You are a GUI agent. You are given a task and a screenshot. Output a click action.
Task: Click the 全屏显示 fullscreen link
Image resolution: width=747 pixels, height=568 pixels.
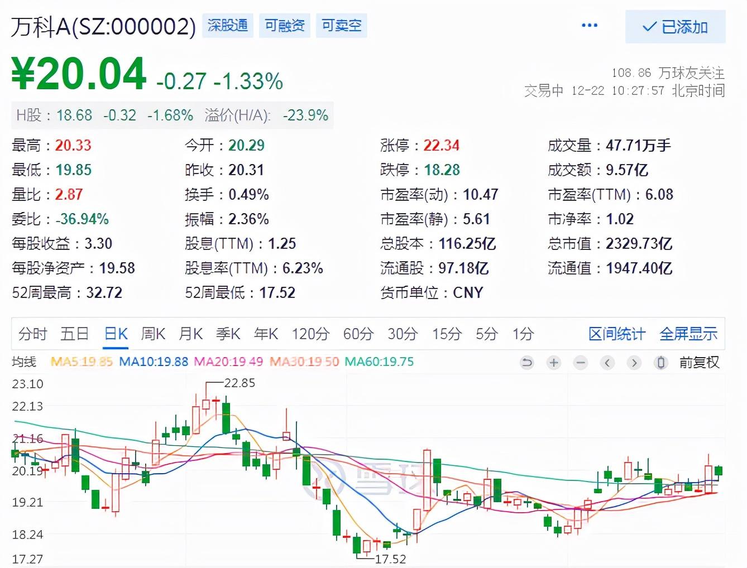[x=688, y=334]
